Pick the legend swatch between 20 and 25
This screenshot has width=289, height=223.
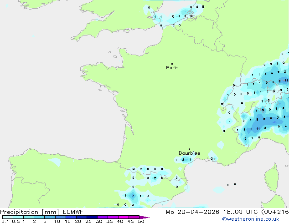click(81, 217)
